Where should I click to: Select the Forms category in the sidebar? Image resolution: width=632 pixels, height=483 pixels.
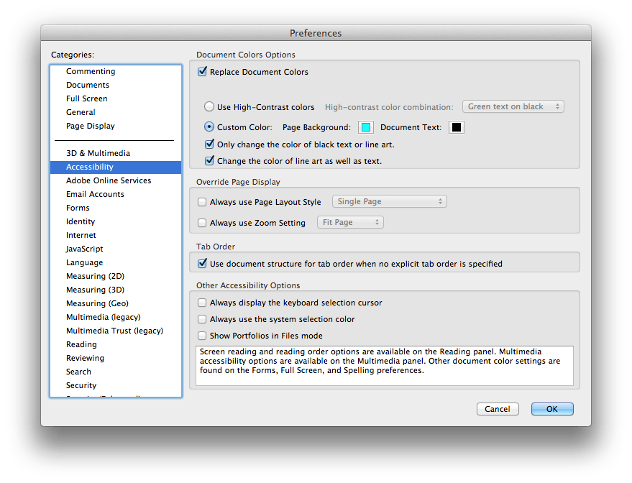coord(77,208)
